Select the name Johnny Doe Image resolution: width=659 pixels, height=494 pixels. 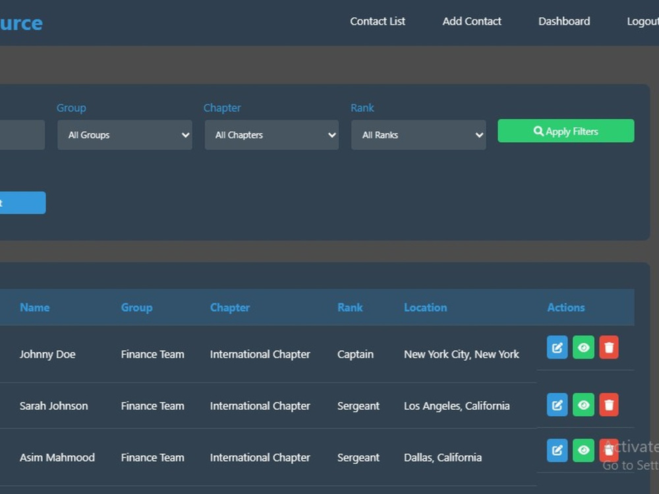click(47, 354)
